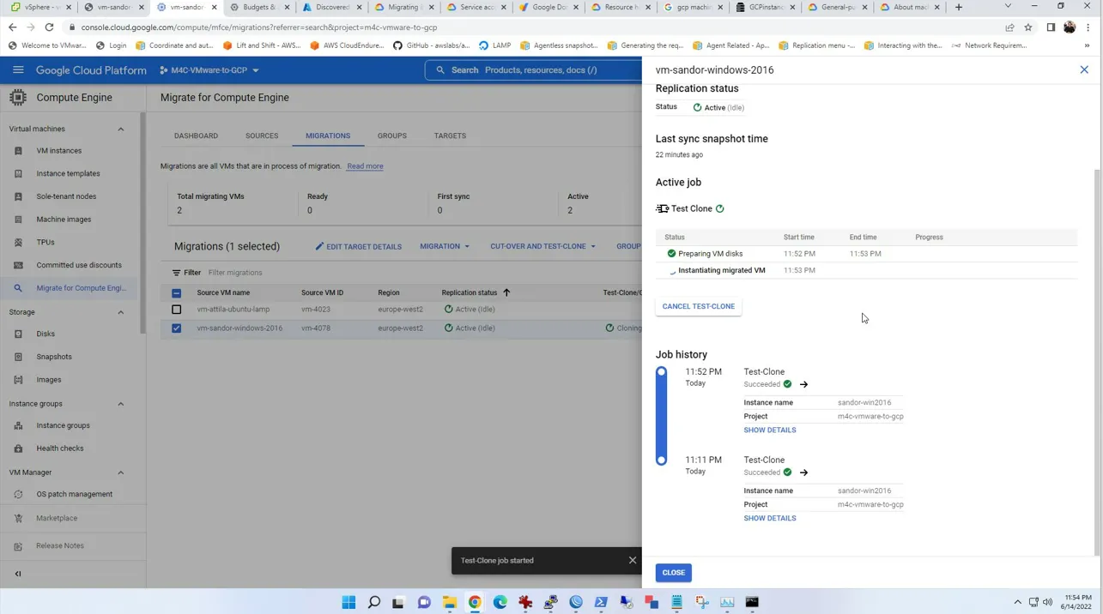The image size is (1103, 614).
Task: Click CANCEL TEST-CLONE button
Action: coord(699,306)
